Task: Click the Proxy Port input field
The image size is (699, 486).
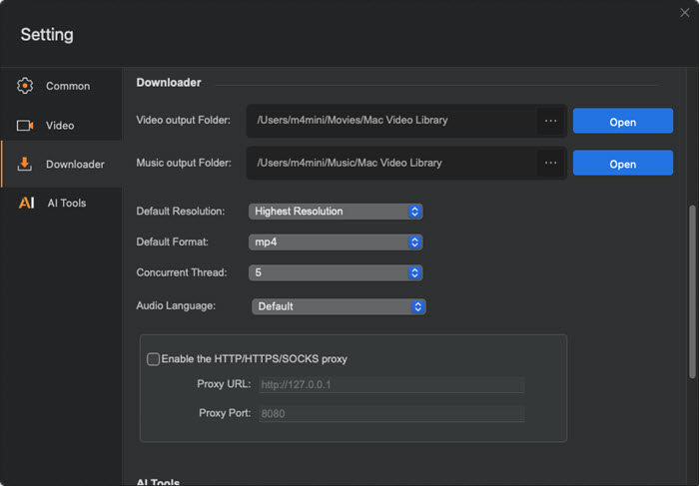Action: (x=391, y=414)
